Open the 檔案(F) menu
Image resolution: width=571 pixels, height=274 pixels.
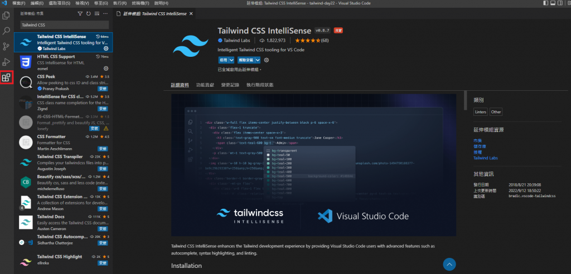[x=18, y=3]
